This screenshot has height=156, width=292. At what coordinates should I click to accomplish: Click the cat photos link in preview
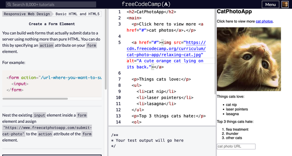(264, 21)
